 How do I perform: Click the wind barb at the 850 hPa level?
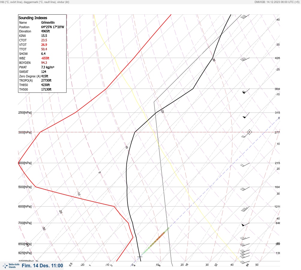[x=245, y=245]
